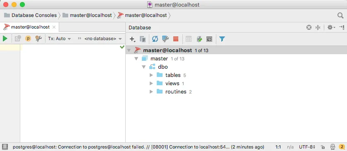Expand the routines folder
Viewport: 347px width, 151px height.
151,92
